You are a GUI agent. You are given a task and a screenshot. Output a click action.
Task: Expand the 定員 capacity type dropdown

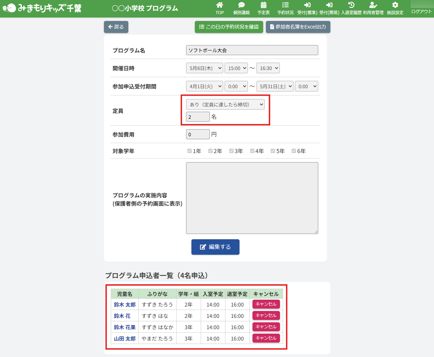click(225, 104)
